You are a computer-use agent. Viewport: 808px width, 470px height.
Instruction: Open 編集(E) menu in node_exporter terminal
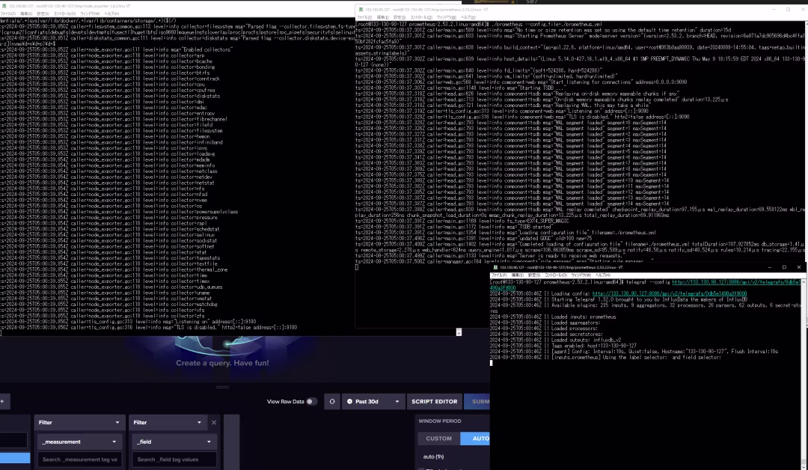tap(26, 14)
